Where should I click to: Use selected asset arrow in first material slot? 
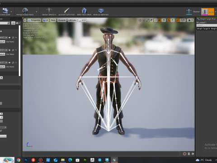[9, 38]
